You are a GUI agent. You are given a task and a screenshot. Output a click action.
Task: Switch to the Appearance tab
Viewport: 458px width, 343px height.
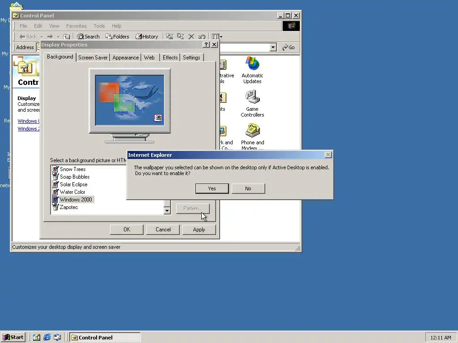(126, 58)
